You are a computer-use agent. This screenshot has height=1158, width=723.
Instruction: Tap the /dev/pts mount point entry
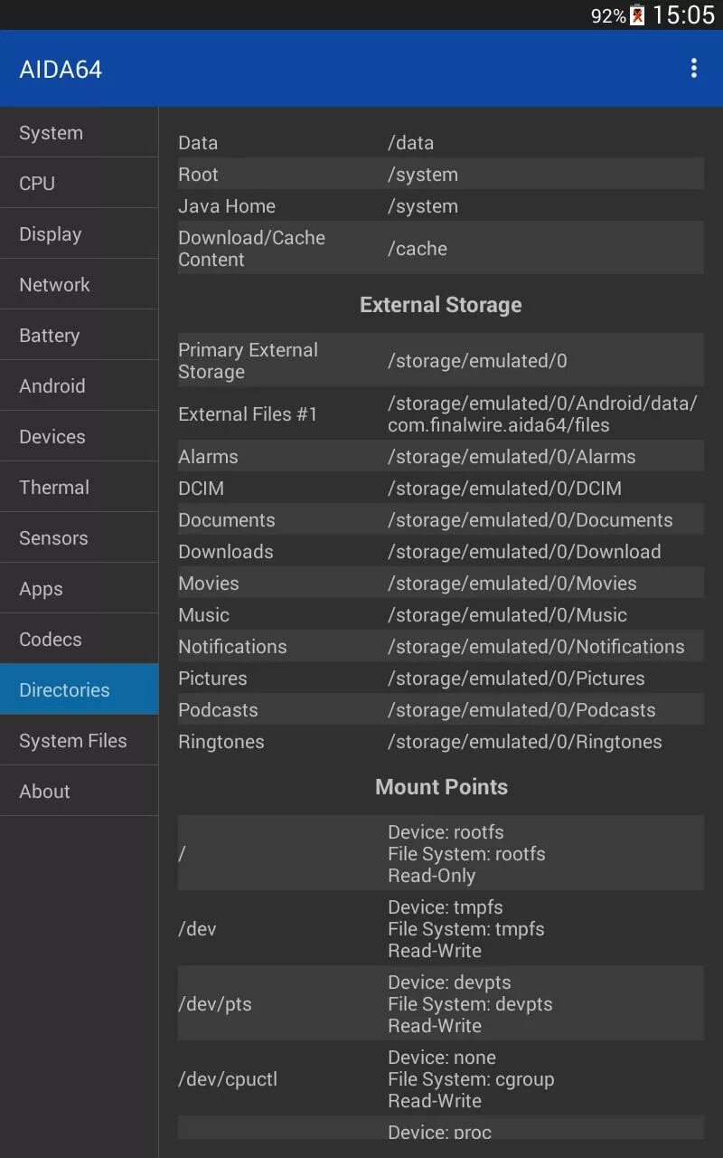pos(440,1004)
